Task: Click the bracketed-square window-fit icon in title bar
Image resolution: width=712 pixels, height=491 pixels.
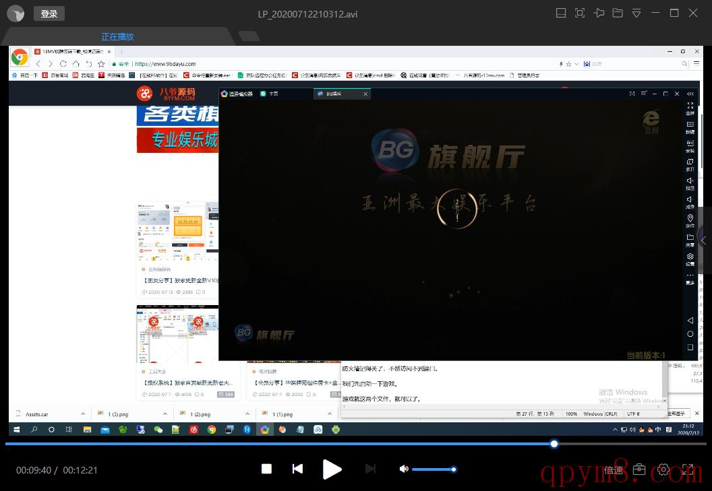Action: pyautogui.click(x=580, y=13)
